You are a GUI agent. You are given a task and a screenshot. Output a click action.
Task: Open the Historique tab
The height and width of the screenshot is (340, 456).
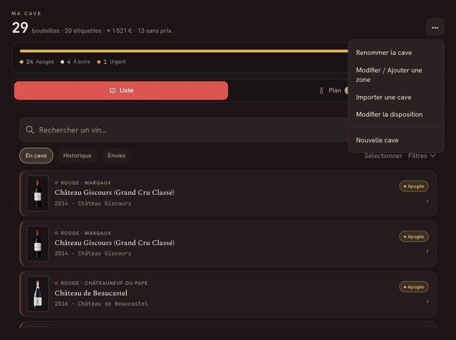coord(77,155)
